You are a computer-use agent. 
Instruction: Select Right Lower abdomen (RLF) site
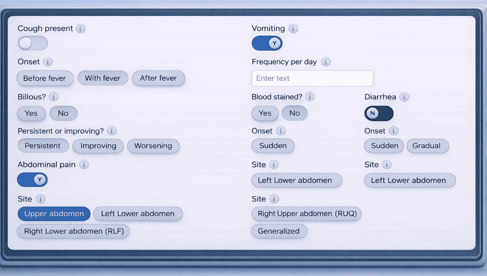pos(74,231)
